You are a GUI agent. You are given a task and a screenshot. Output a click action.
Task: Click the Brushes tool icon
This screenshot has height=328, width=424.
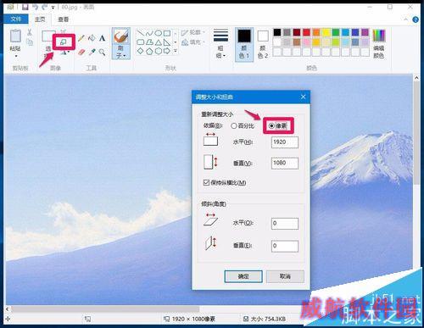pos(121,36)
